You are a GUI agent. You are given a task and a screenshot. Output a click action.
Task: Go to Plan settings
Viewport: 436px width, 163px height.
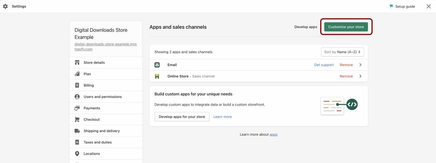[106, 74]
